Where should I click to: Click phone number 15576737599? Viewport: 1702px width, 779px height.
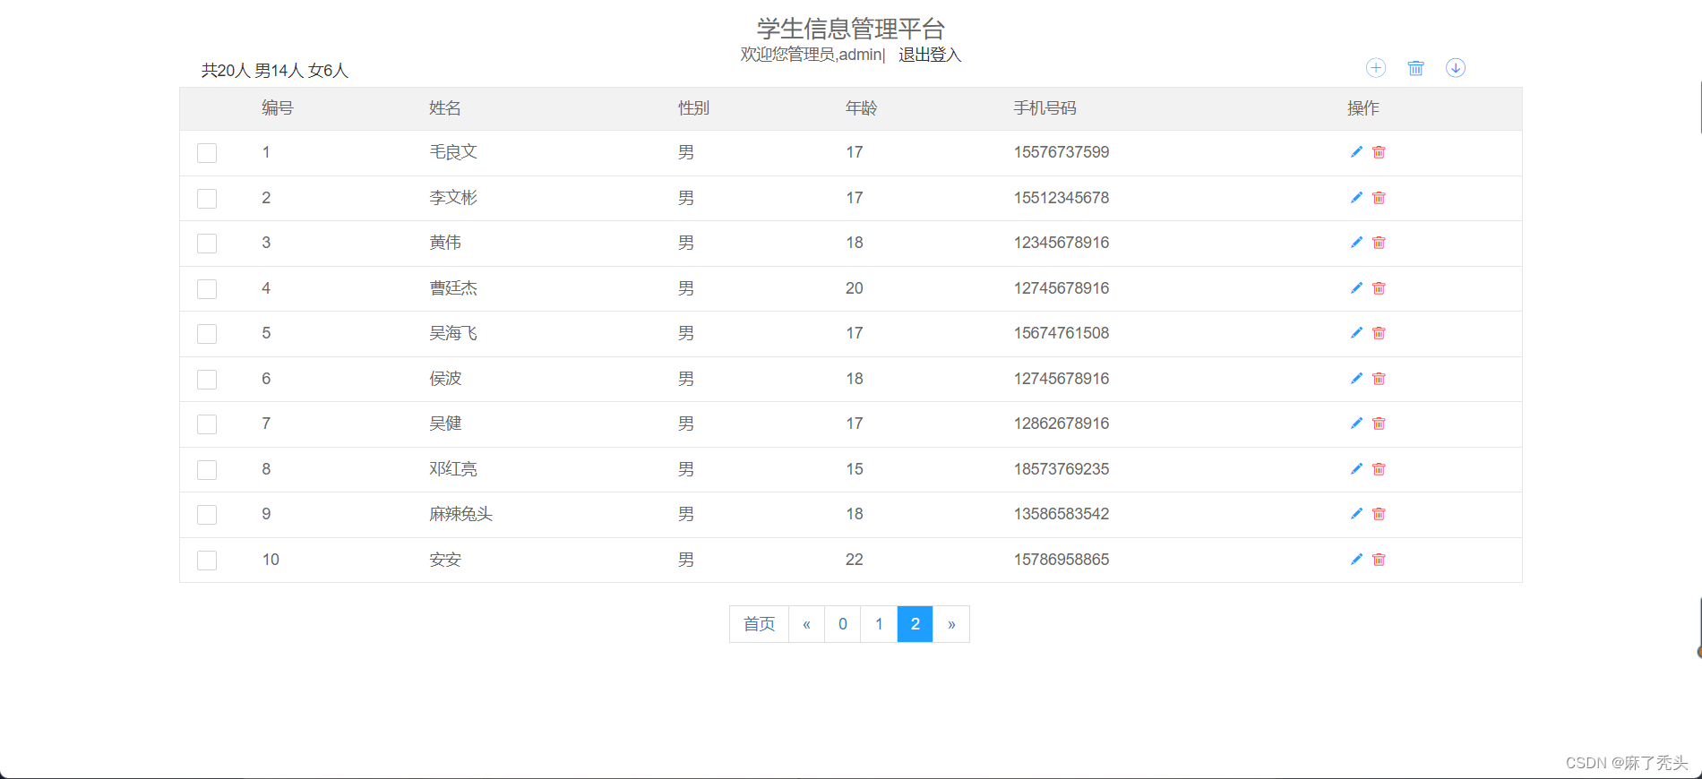[1062, 152]
